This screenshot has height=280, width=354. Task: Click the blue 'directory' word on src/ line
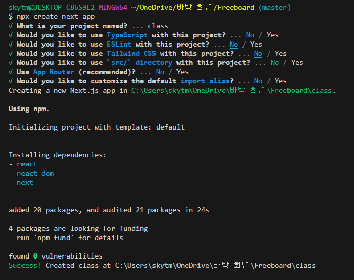pos(154,63)
